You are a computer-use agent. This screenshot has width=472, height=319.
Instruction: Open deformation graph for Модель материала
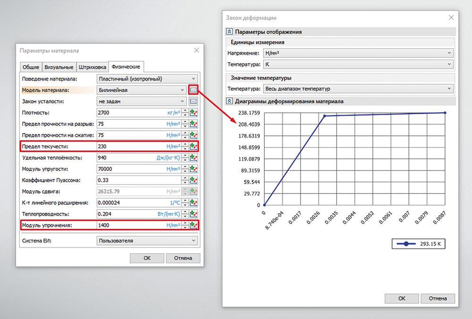[193, 90]
